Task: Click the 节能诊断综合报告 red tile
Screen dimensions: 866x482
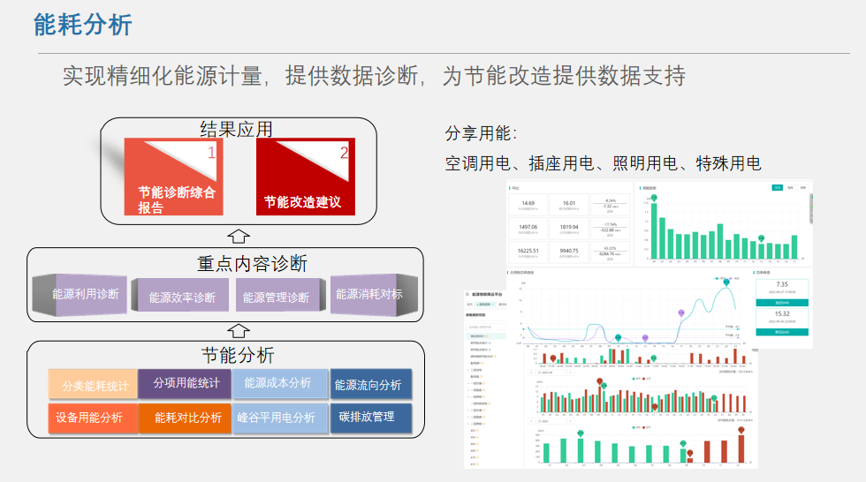Action: click(173, 177)
